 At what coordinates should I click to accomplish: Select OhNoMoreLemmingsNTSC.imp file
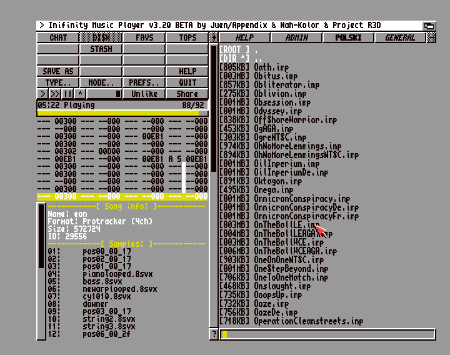click(289, 155)
